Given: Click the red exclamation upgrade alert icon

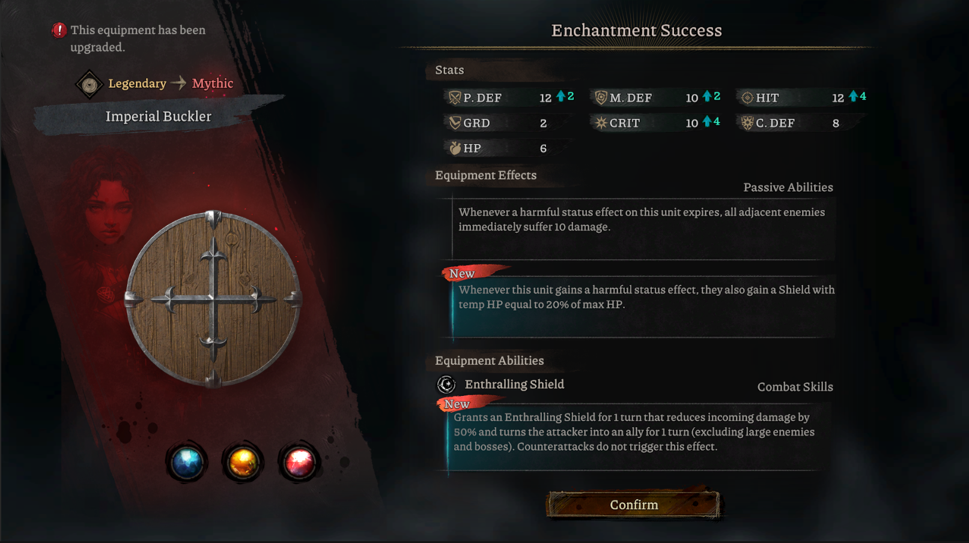Looking at the screenshot, I should coord(59,30).
